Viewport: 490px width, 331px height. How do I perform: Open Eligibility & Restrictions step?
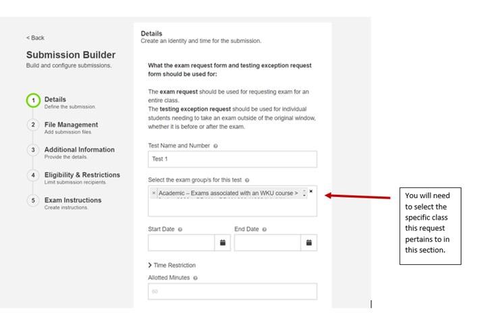(x=82, y=175)
